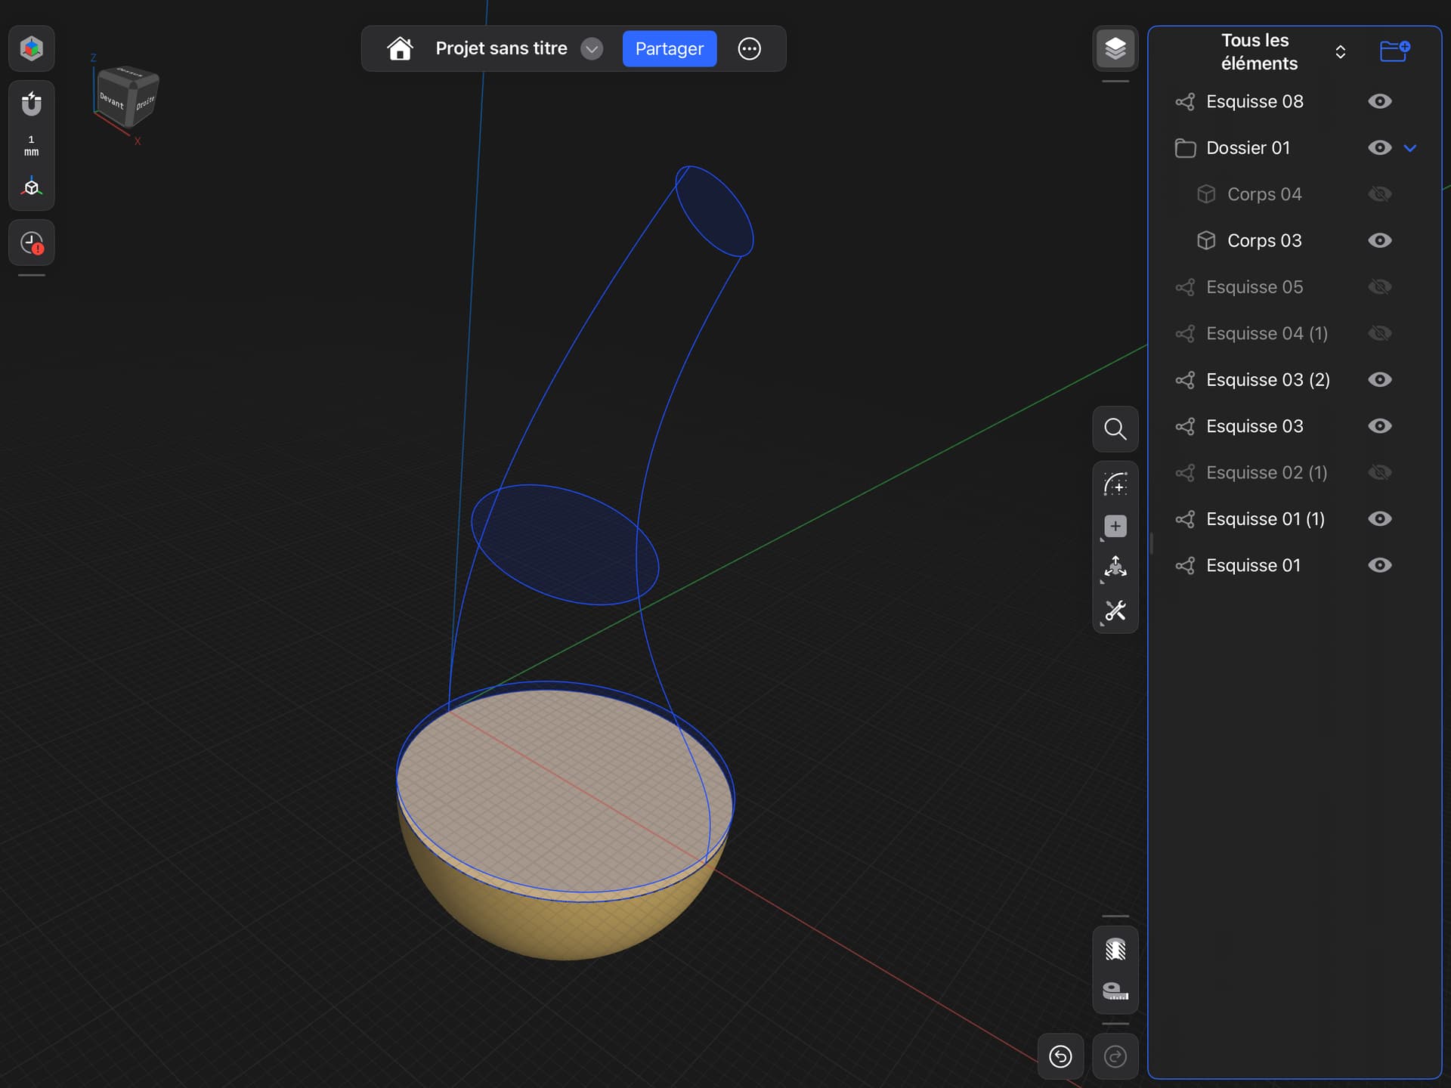The height and width of the screenshot is (1088, 1451).
Task: Hide Esquisse 08 with its eye icon
Action: 1380,101
